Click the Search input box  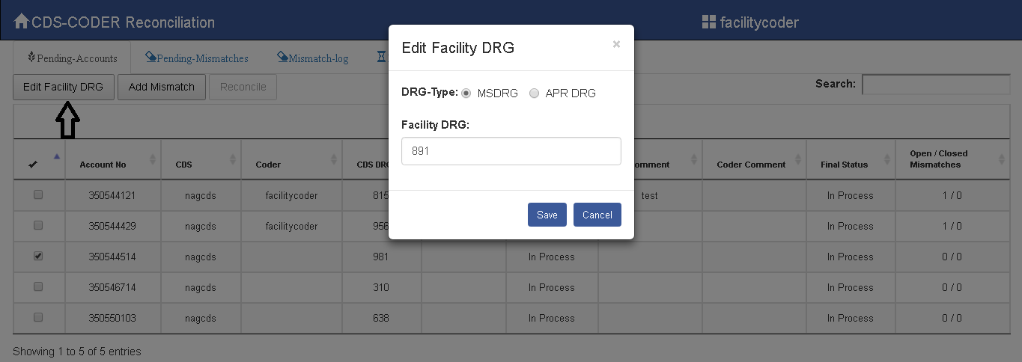[x=936, y=85]
